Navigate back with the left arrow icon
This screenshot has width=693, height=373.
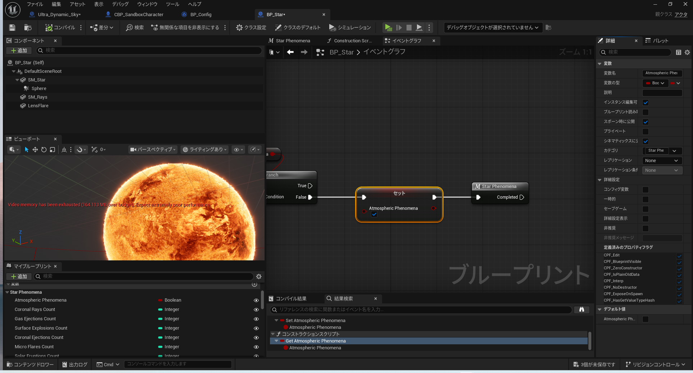(x=290, y=52)
